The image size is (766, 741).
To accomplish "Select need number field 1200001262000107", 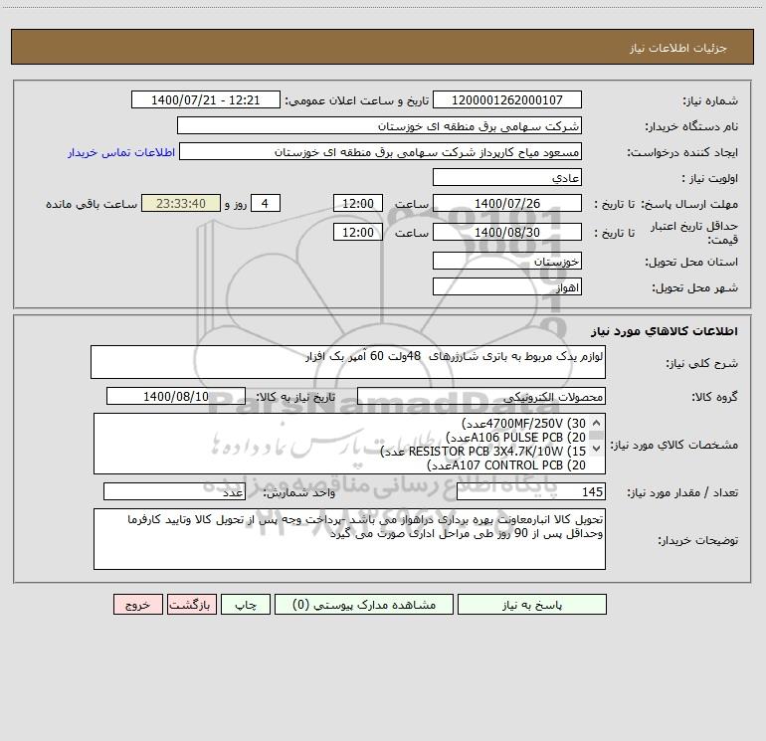I will (x=507, y=99).
